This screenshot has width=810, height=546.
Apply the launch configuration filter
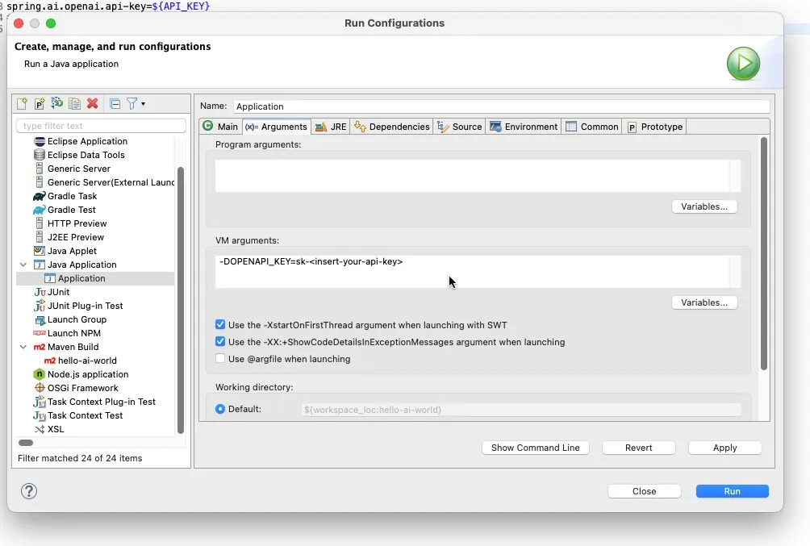132,103
